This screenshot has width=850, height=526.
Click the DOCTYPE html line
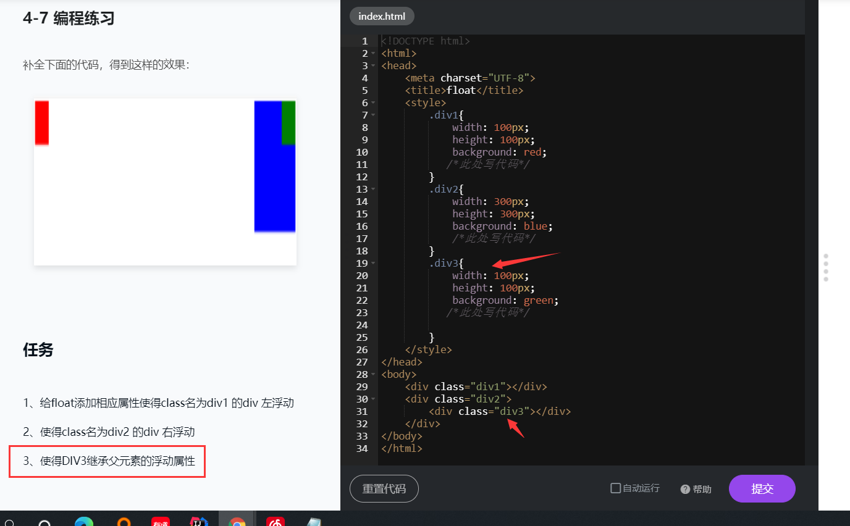click(426, 41)
